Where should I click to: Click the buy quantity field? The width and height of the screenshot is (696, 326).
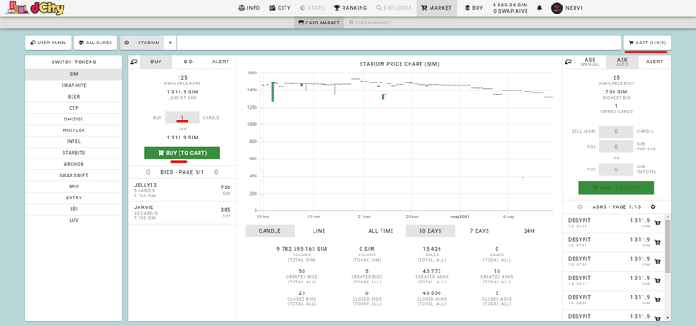[x=182, y=118]
